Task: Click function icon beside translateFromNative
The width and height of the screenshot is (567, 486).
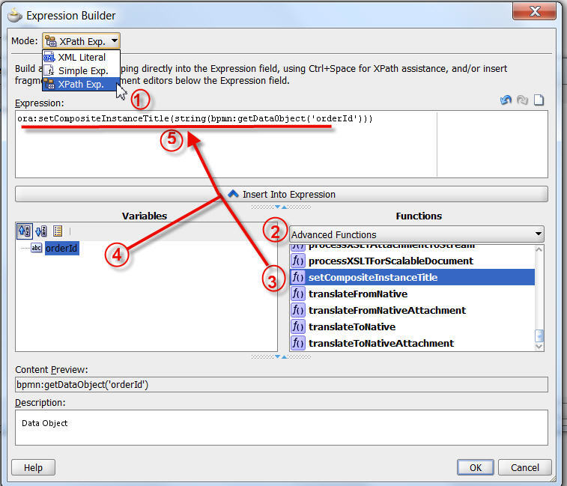Action: [298, 294]
